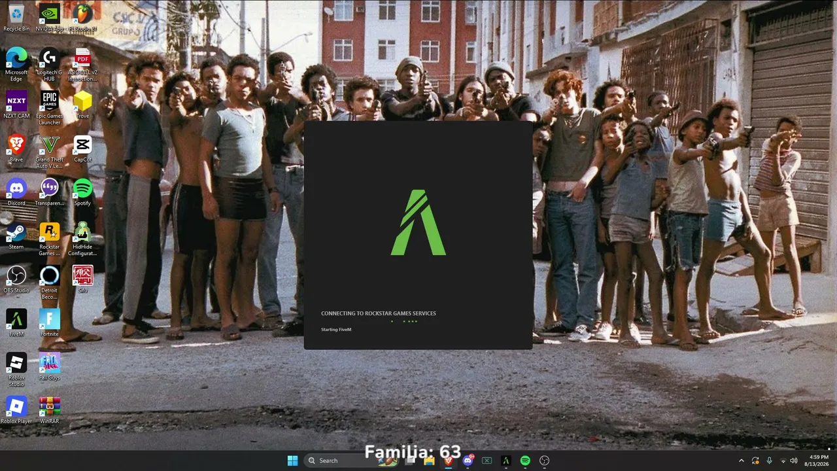Open File Explorer from the taskbar
Image resolution: width=837 pixels, height=471 pixels.
(x=430, y=461)
